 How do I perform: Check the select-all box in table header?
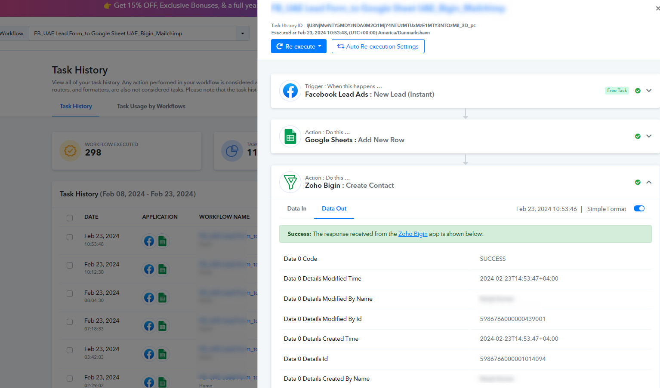click(70, 218)
